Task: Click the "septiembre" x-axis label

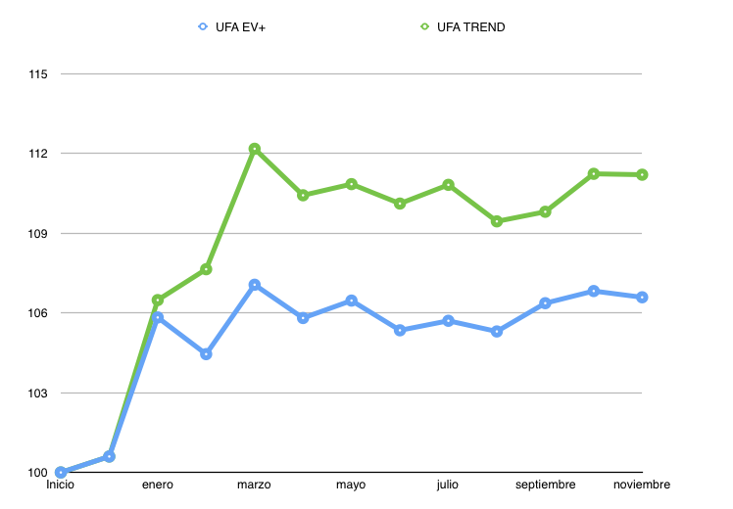Action: point(545,486)
